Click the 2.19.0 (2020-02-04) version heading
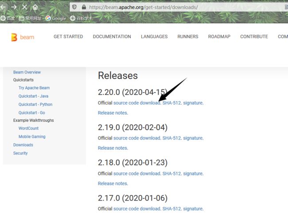This screenshot has height=213, width=288. point(132,128)
